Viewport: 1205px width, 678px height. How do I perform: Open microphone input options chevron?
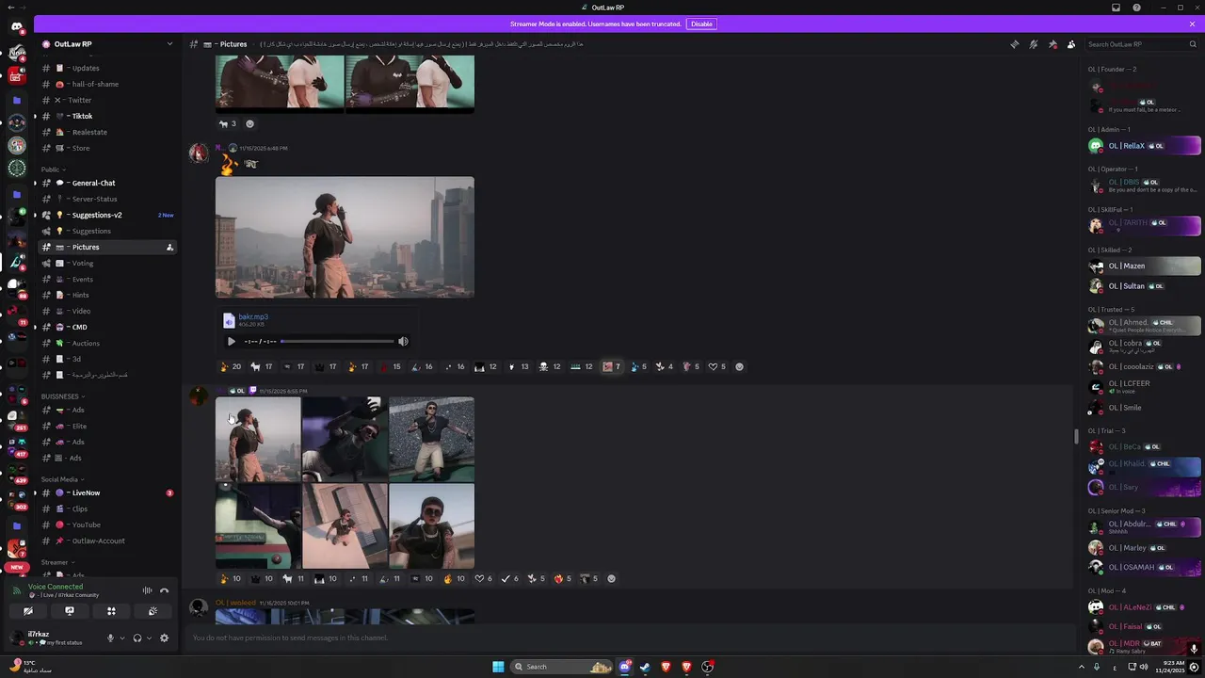point(121,638)
